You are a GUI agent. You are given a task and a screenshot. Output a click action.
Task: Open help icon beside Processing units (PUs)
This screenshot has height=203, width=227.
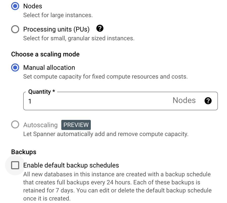[100, 28]
